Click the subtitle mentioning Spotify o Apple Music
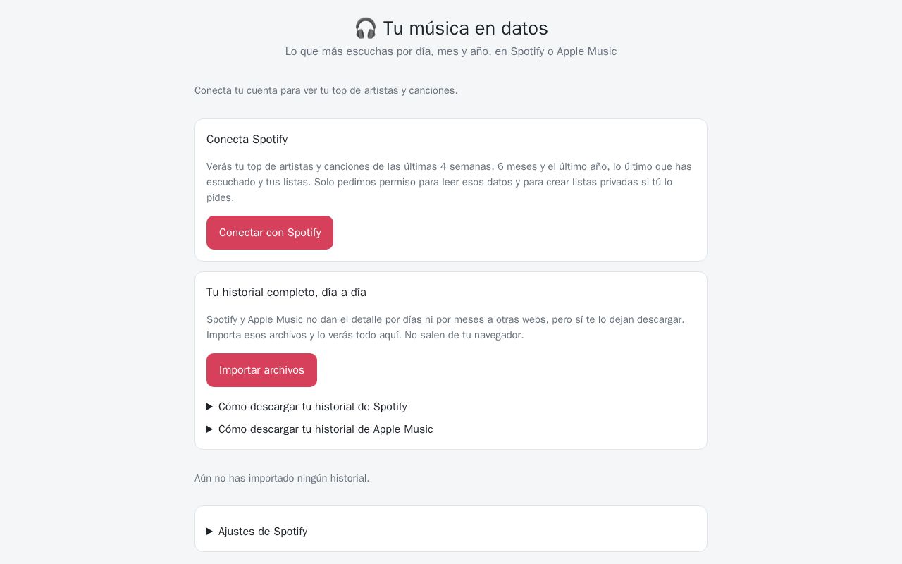 tap(451, 51)
